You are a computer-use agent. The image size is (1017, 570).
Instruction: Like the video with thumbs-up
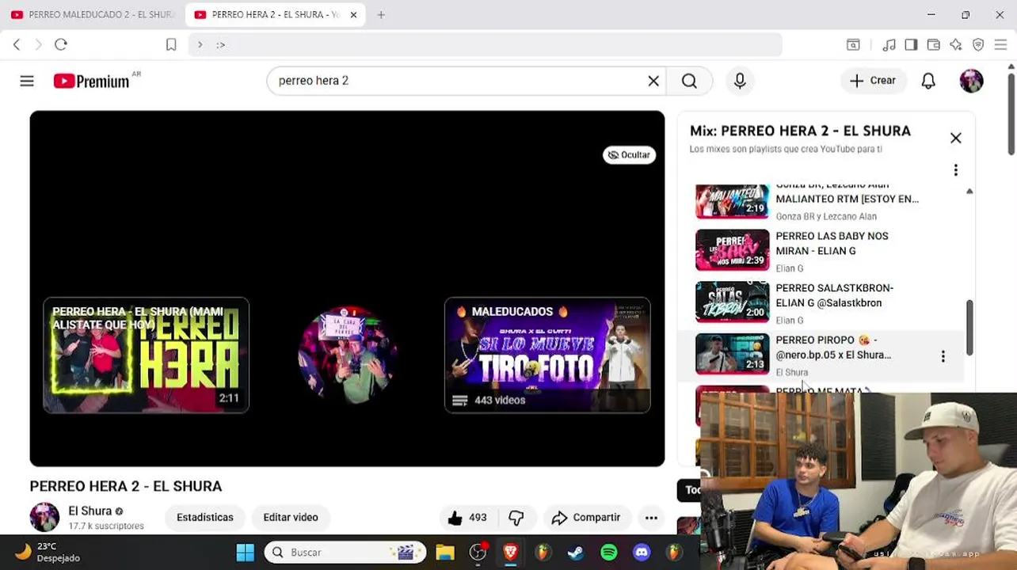[x=467, y=518]
